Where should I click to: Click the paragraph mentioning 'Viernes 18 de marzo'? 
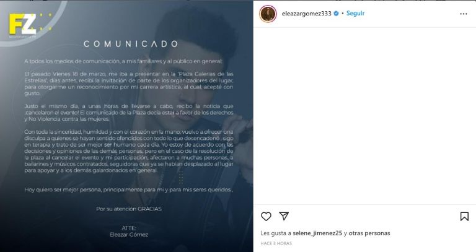[x=129, y=84]
